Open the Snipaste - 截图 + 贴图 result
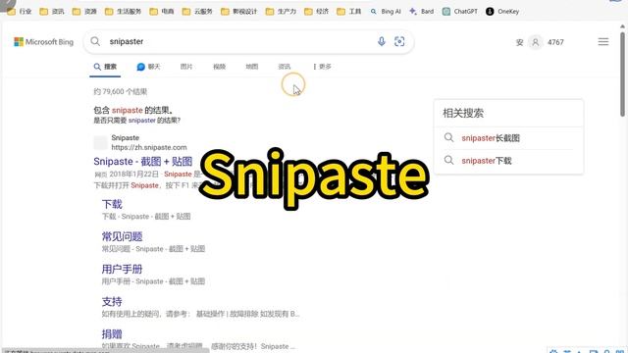The image size is (628, 353). [x=142, y=161]
